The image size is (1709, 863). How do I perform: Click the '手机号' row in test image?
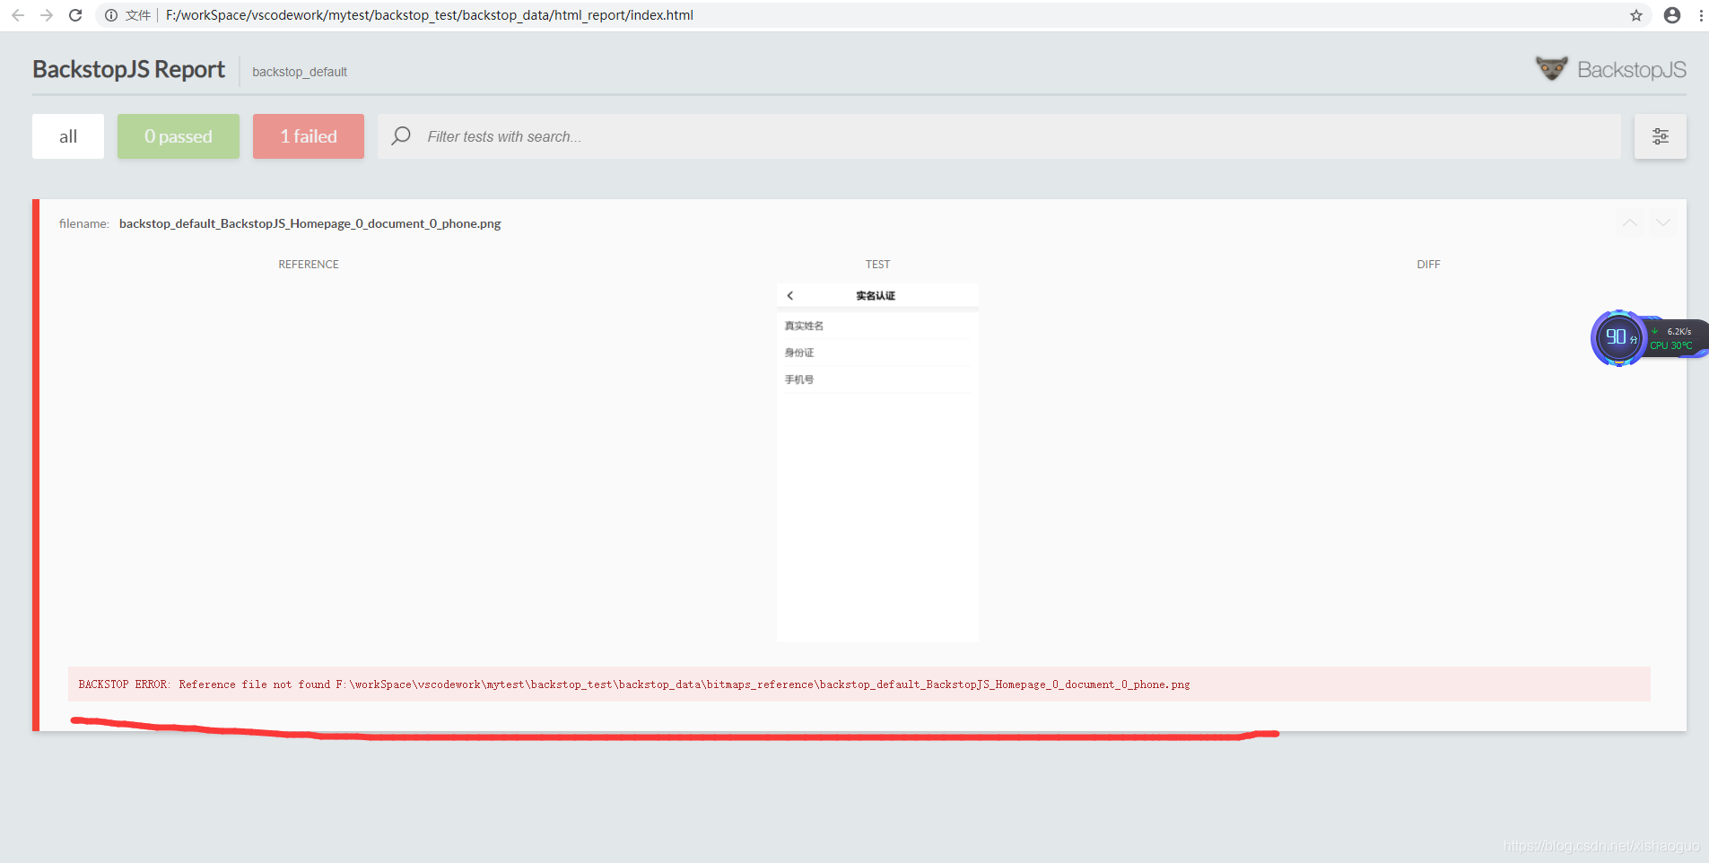point(877,379)
